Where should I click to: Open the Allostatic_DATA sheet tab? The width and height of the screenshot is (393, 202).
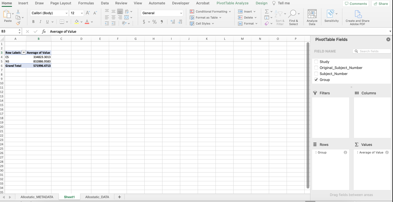pos(97,197)
